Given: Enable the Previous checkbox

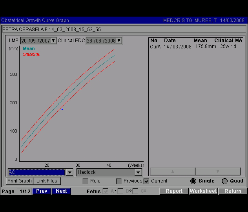Looking at the screenshot, I should (119, 181).
